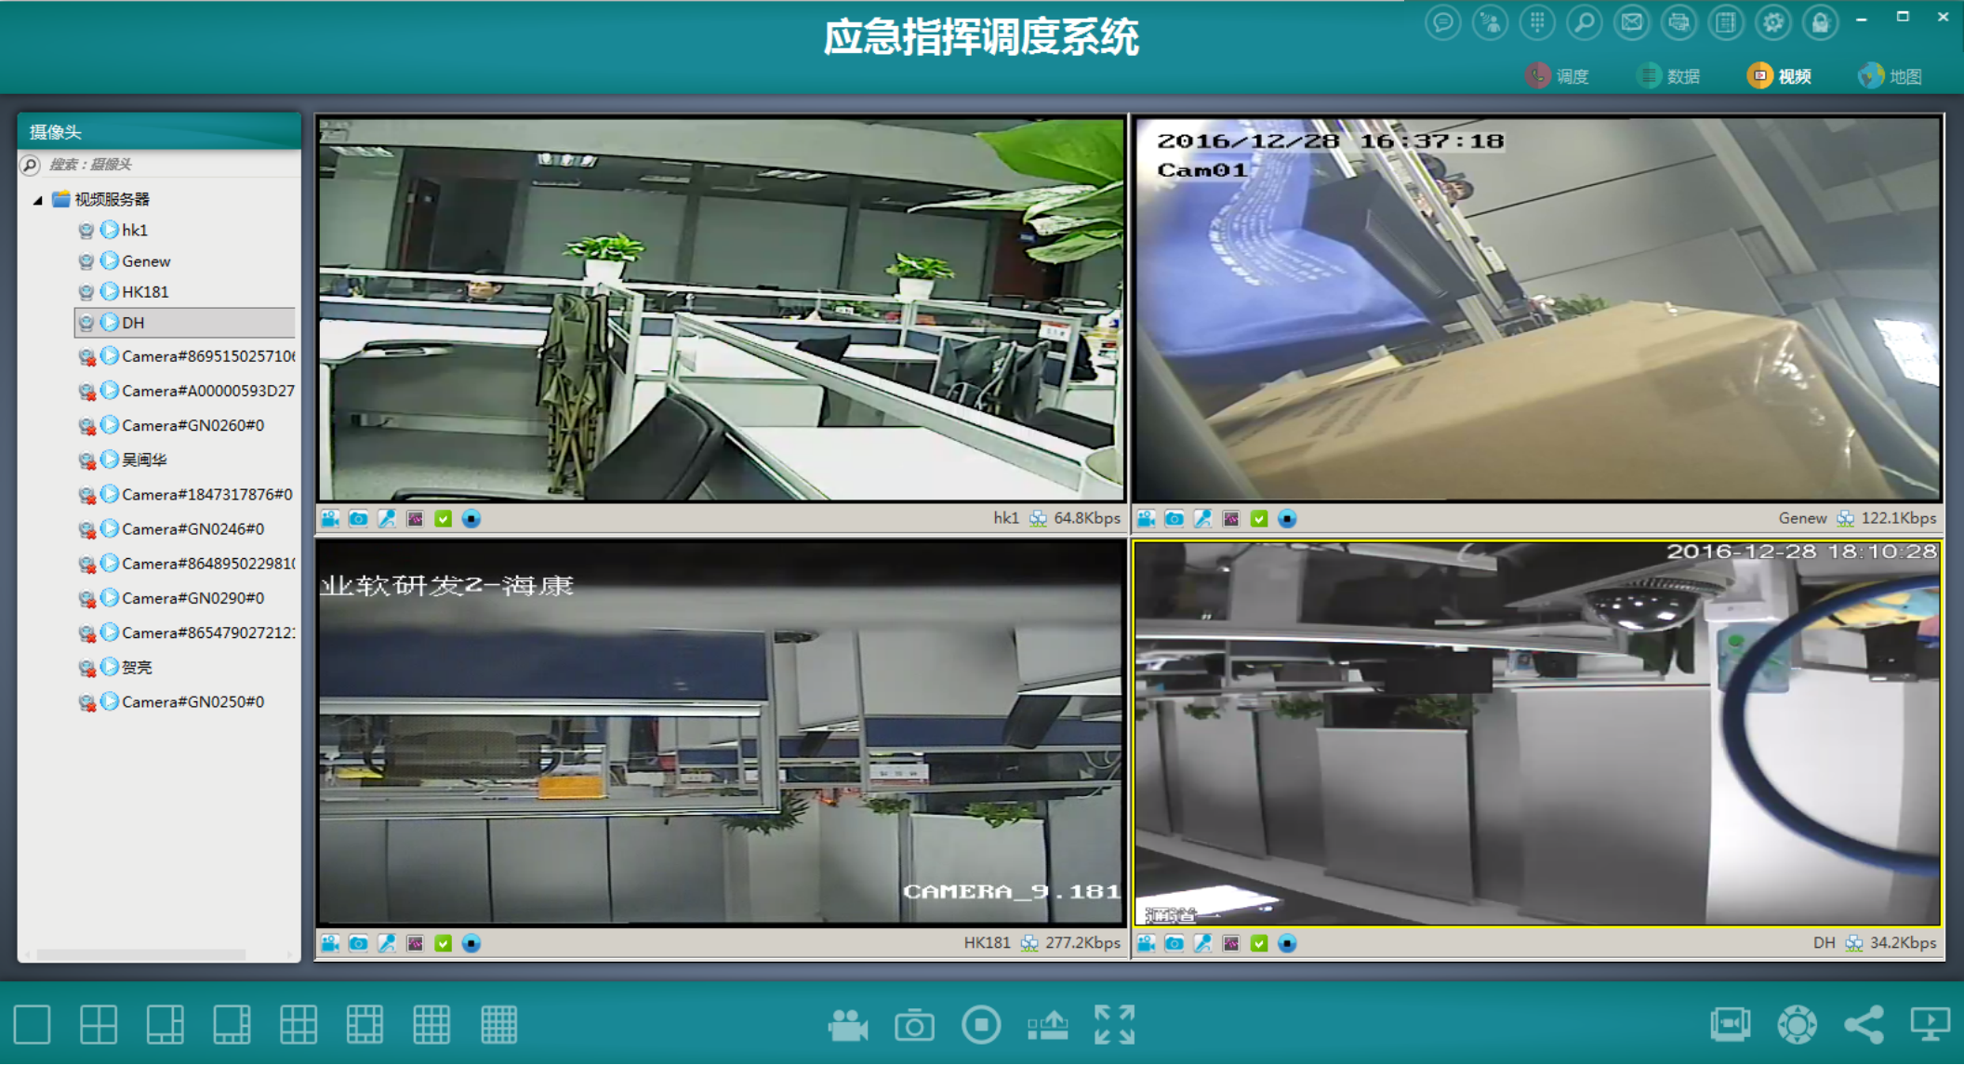Select Camera#GN0260#0 in camera tree

(x=192, y=425)
